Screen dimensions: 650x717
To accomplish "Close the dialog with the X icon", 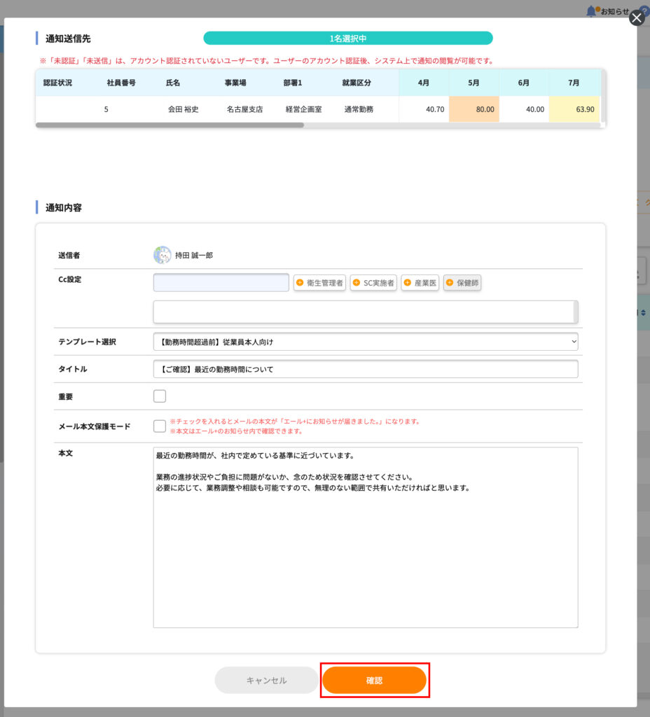I will [636, 18].
